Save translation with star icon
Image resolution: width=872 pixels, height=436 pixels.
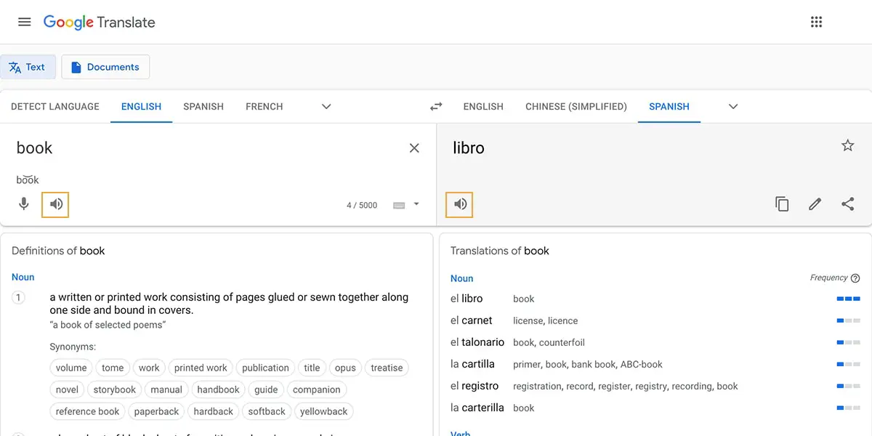click(847, 146)
